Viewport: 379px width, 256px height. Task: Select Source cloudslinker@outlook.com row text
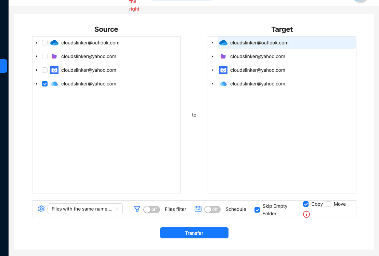coord(90,43)
